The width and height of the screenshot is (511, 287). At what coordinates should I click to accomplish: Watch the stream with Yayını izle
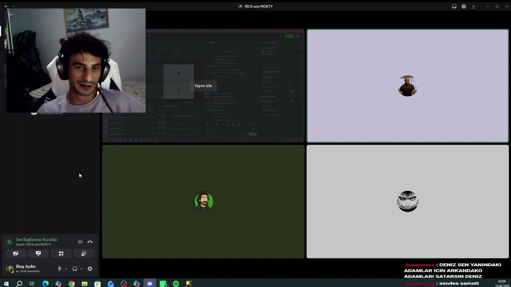click(x=203, y=86)
